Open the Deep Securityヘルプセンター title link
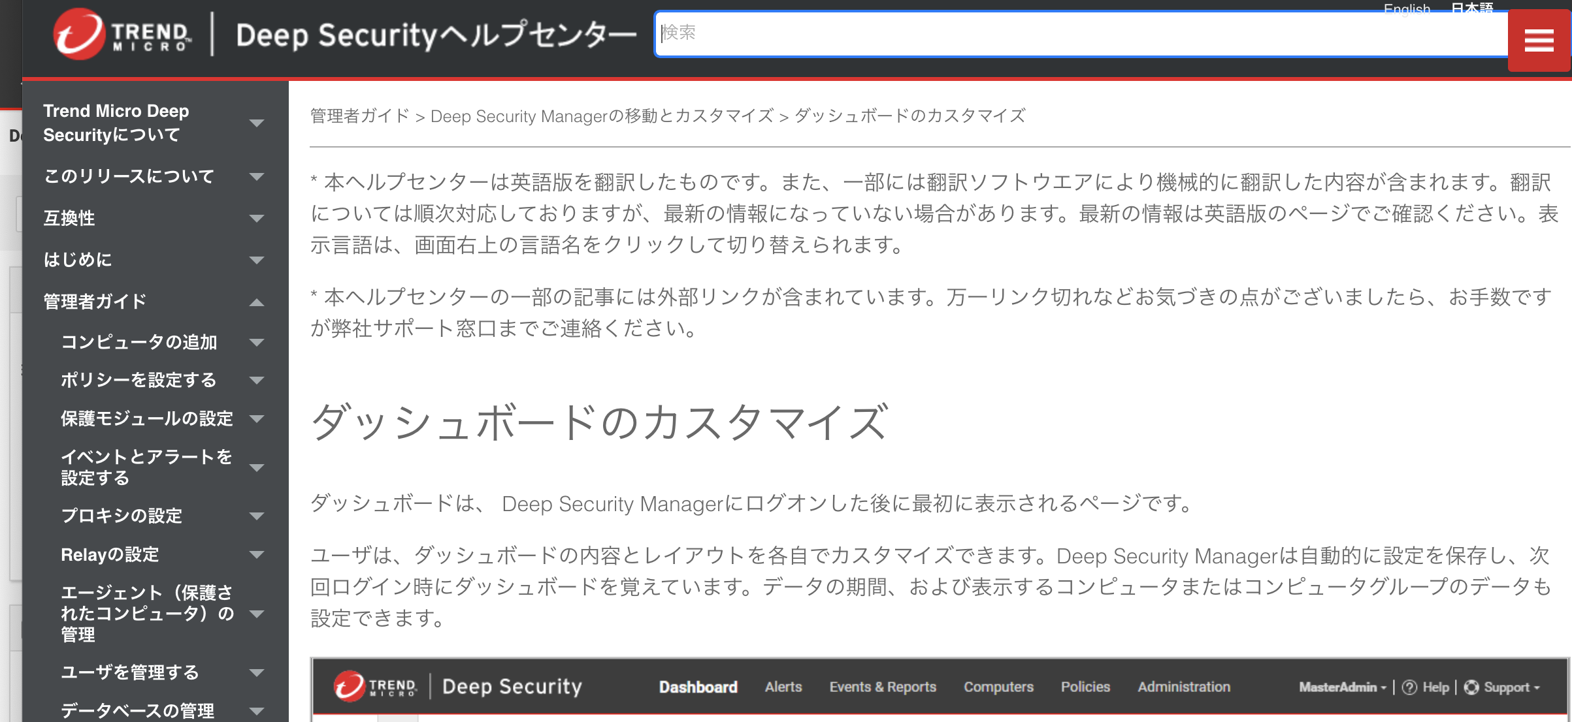The width and height of the screenshot is (1572, 722). coord(436,35)
